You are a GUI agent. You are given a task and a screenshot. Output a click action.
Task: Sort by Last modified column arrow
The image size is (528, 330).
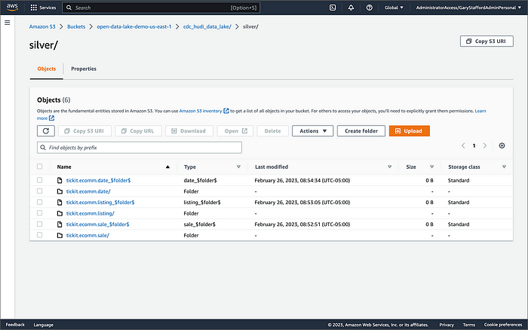pyautogui.click(x=390, y=167)
